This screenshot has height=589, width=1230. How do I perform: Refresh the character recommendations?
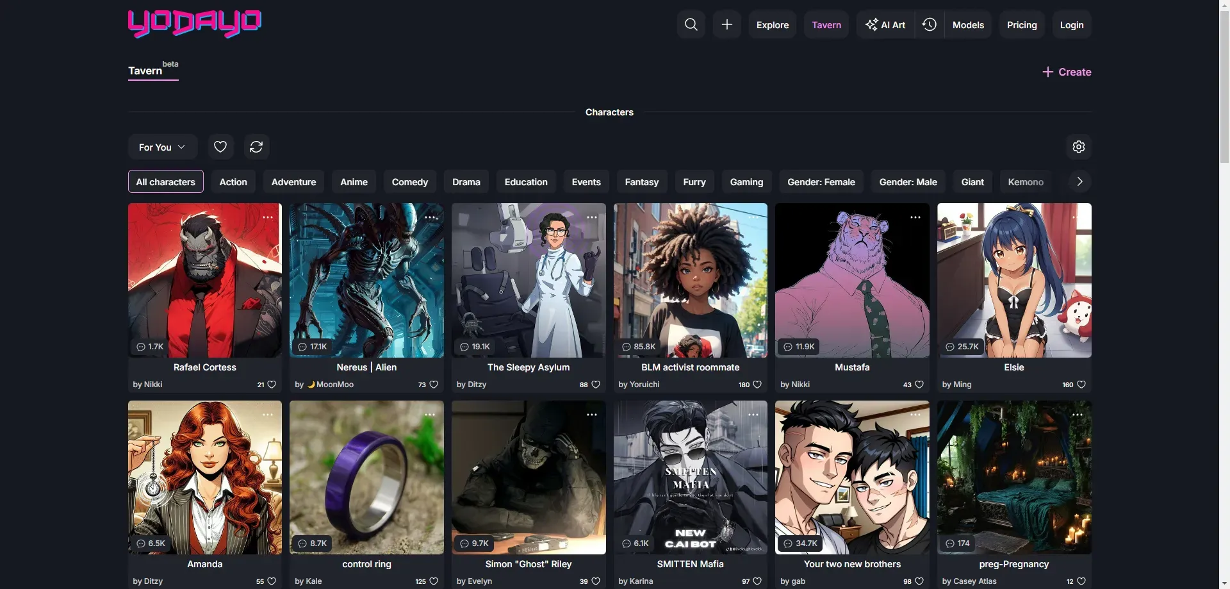point(256,147)
